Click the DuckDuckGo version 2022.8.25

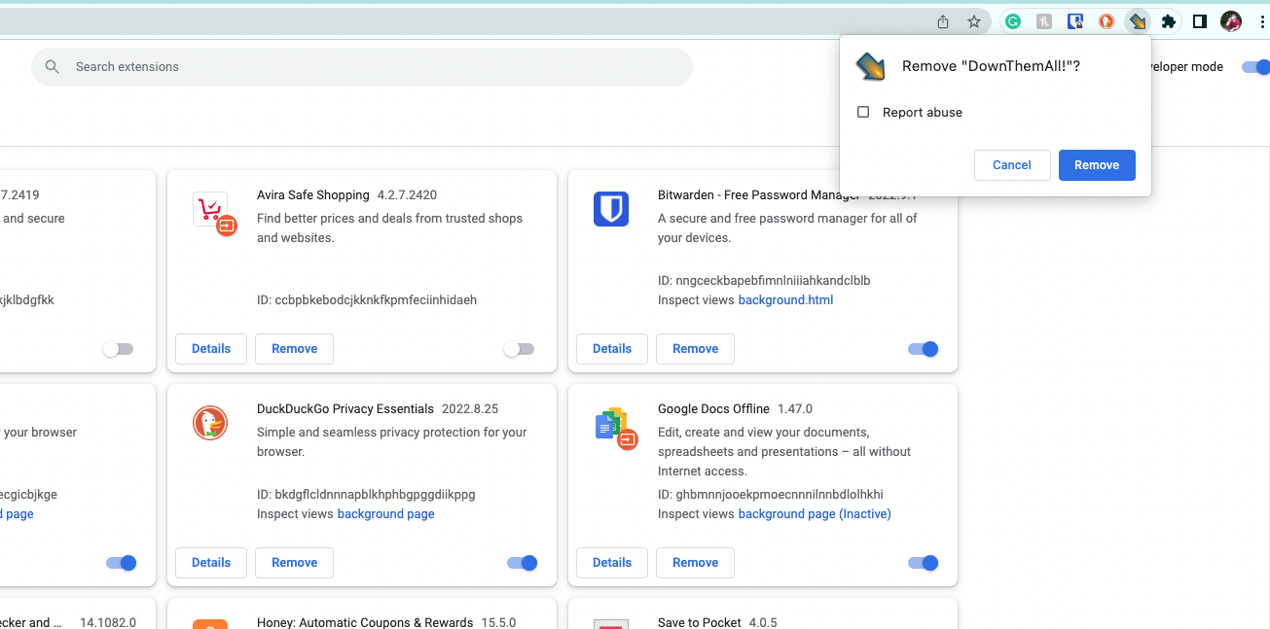[x=470, y=409]
